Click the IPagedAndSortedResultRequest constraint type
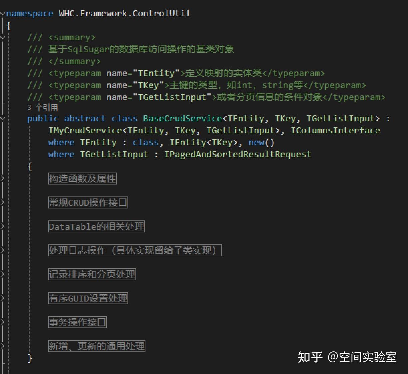The width and height of the screenshot is (408, 374). coord(238,154)
